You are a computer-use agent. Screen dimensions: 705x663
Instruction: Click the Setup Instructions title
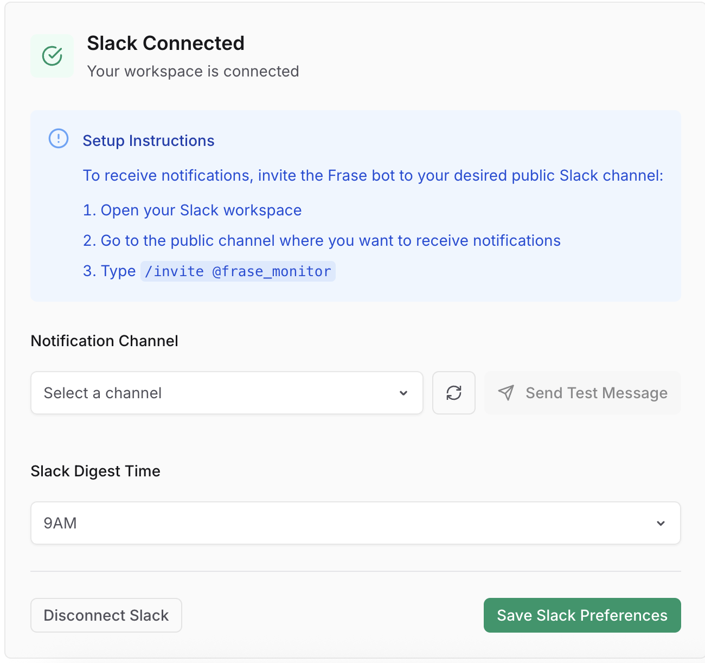149,141
